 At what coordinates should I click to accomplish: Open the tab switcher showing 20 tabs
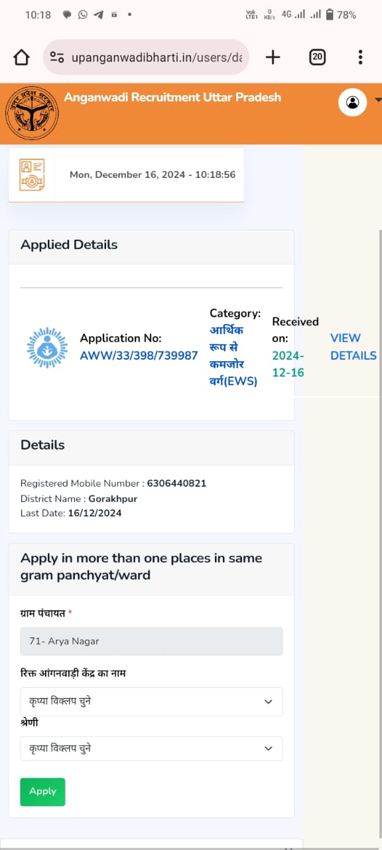coord(318,57)
